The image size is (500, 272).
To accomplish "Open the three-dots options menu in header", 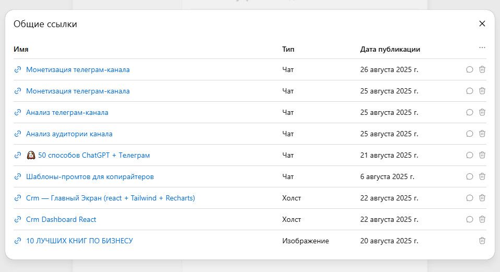I will pyautogui.click(x=482, y=48).
